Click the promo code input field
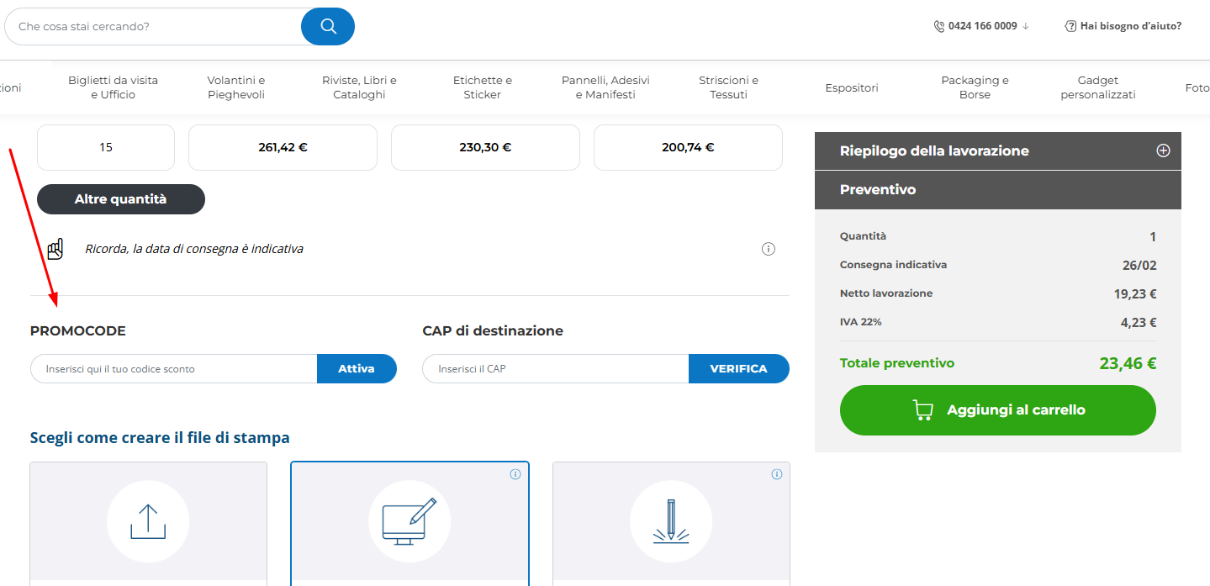This screenshot has height=586, width=1210. click(174, 368)
